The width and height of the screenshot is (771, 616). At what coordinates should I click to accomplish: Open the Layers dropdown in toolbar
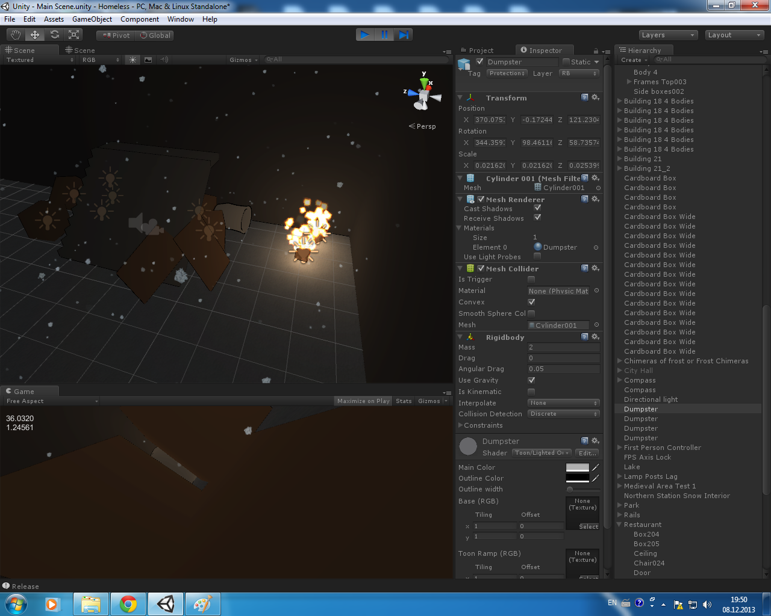click(667, 35)
